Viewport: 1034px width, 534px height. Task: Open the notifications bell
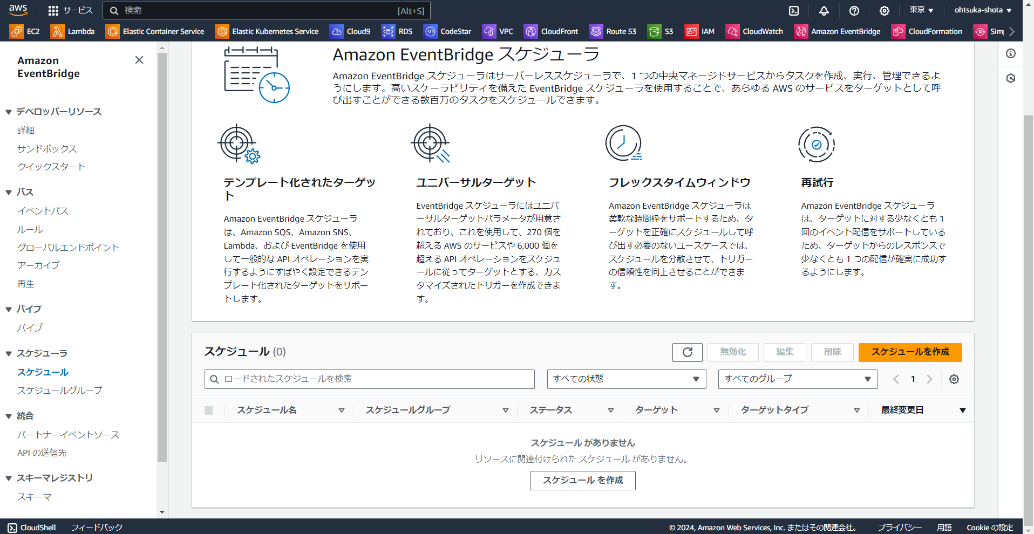coord(824,11)
